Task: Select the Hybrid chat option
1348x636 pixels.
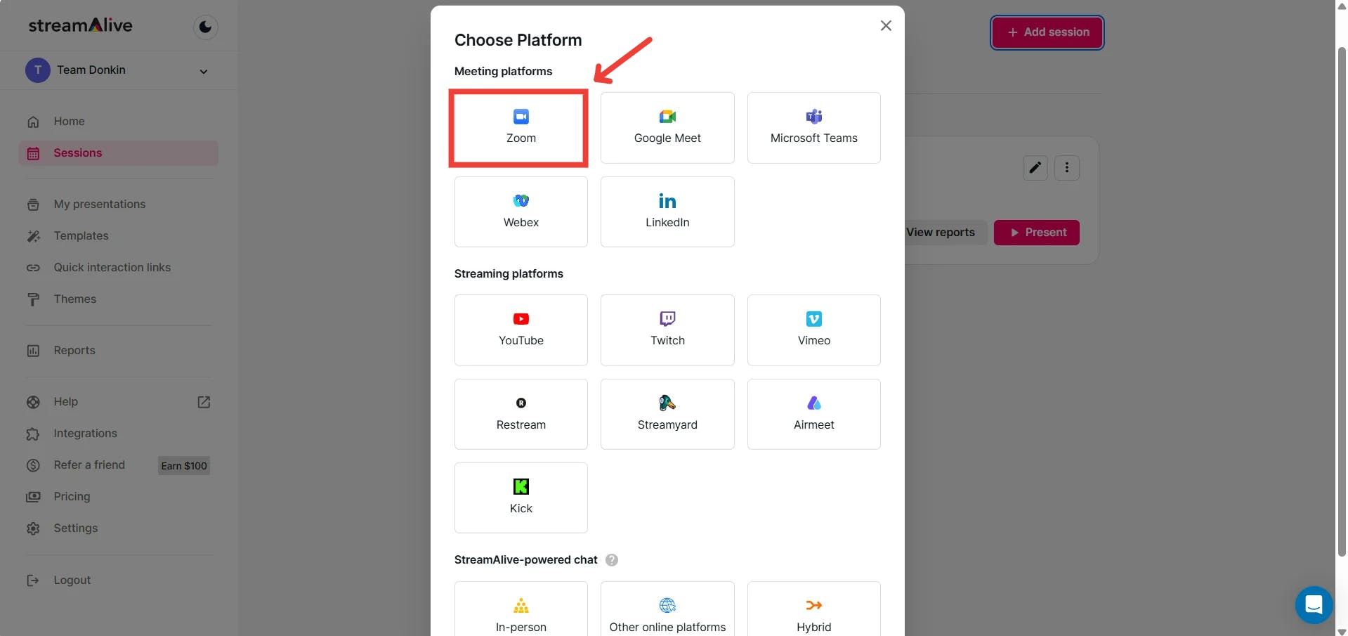Action: coord(813,609)
